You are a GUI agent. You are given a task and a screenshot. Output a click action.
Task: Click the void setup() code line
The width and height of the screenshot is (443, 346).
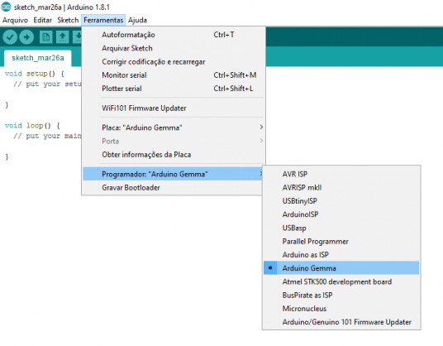click(35, 74)
